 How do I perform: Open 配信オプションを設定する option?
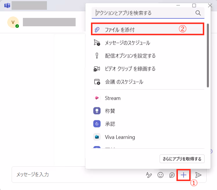click(148, 56)
